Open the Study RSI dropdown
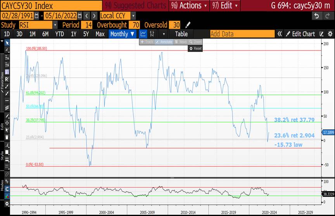 click(55, 25)
